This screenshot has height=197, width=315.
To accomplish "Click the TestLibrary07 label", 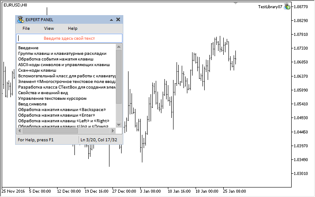I will (x=270, y=6).
